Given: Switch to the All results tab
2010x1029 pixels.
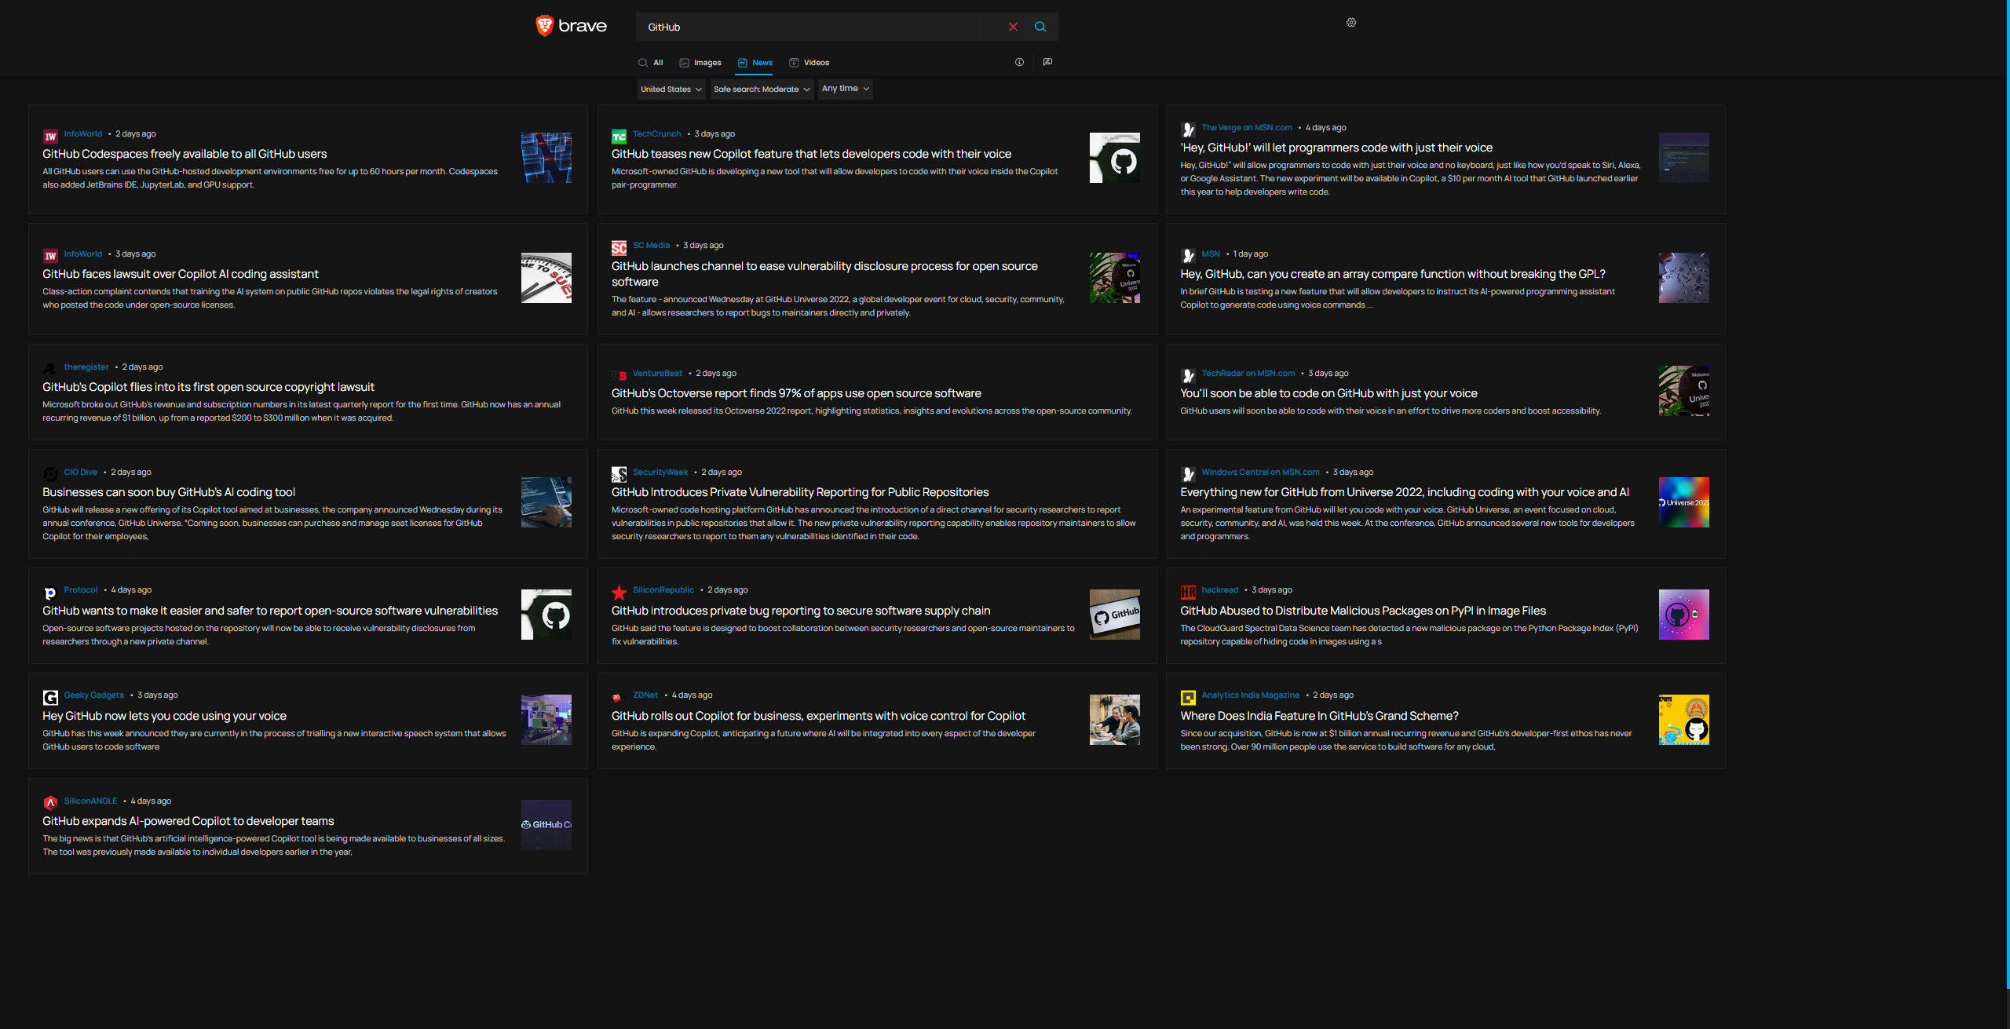Looking at the screenshot, I should (x=651, y=63).
